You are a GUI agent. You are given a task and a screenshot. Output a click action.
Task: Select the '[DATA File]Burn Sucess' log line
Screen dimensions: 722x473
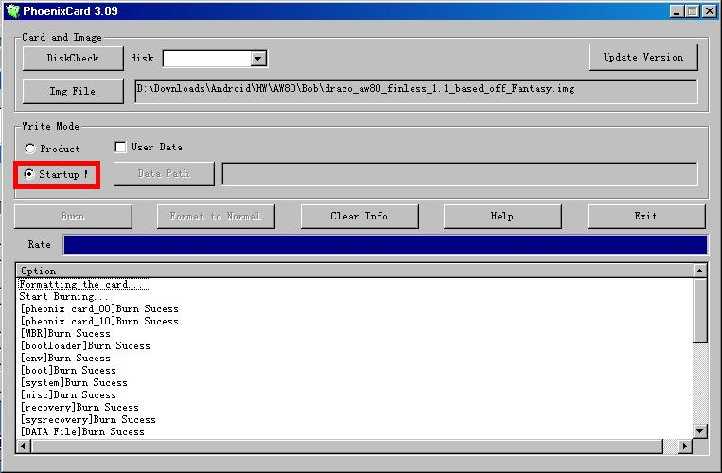(82, 432)
